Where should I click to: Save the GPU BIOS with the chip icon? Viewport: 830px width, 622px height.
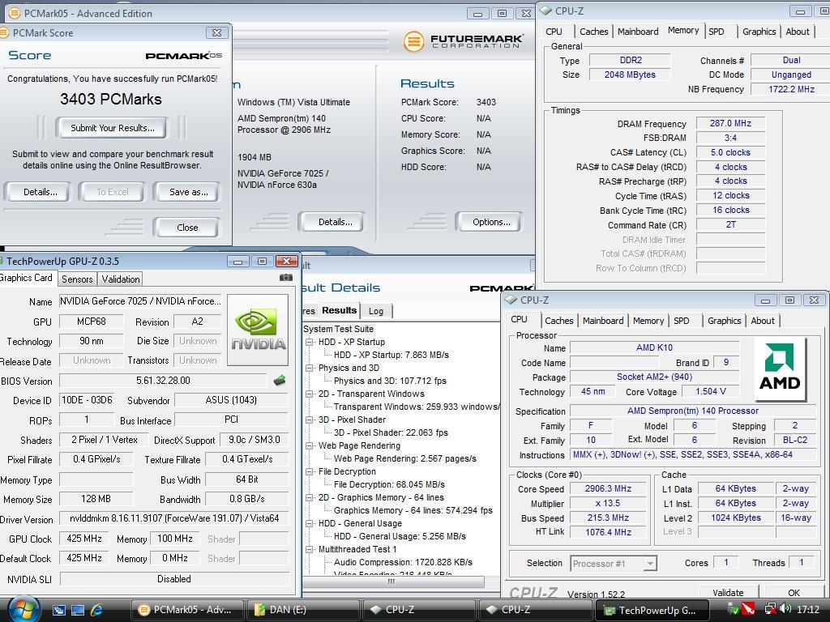[x=280, y=381]
